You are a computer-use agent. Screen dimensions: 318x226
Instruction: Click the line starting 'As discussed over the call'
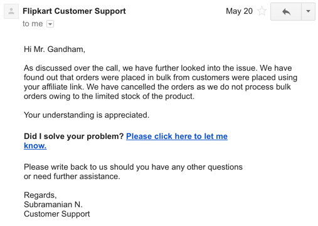[x=157, y=68]
